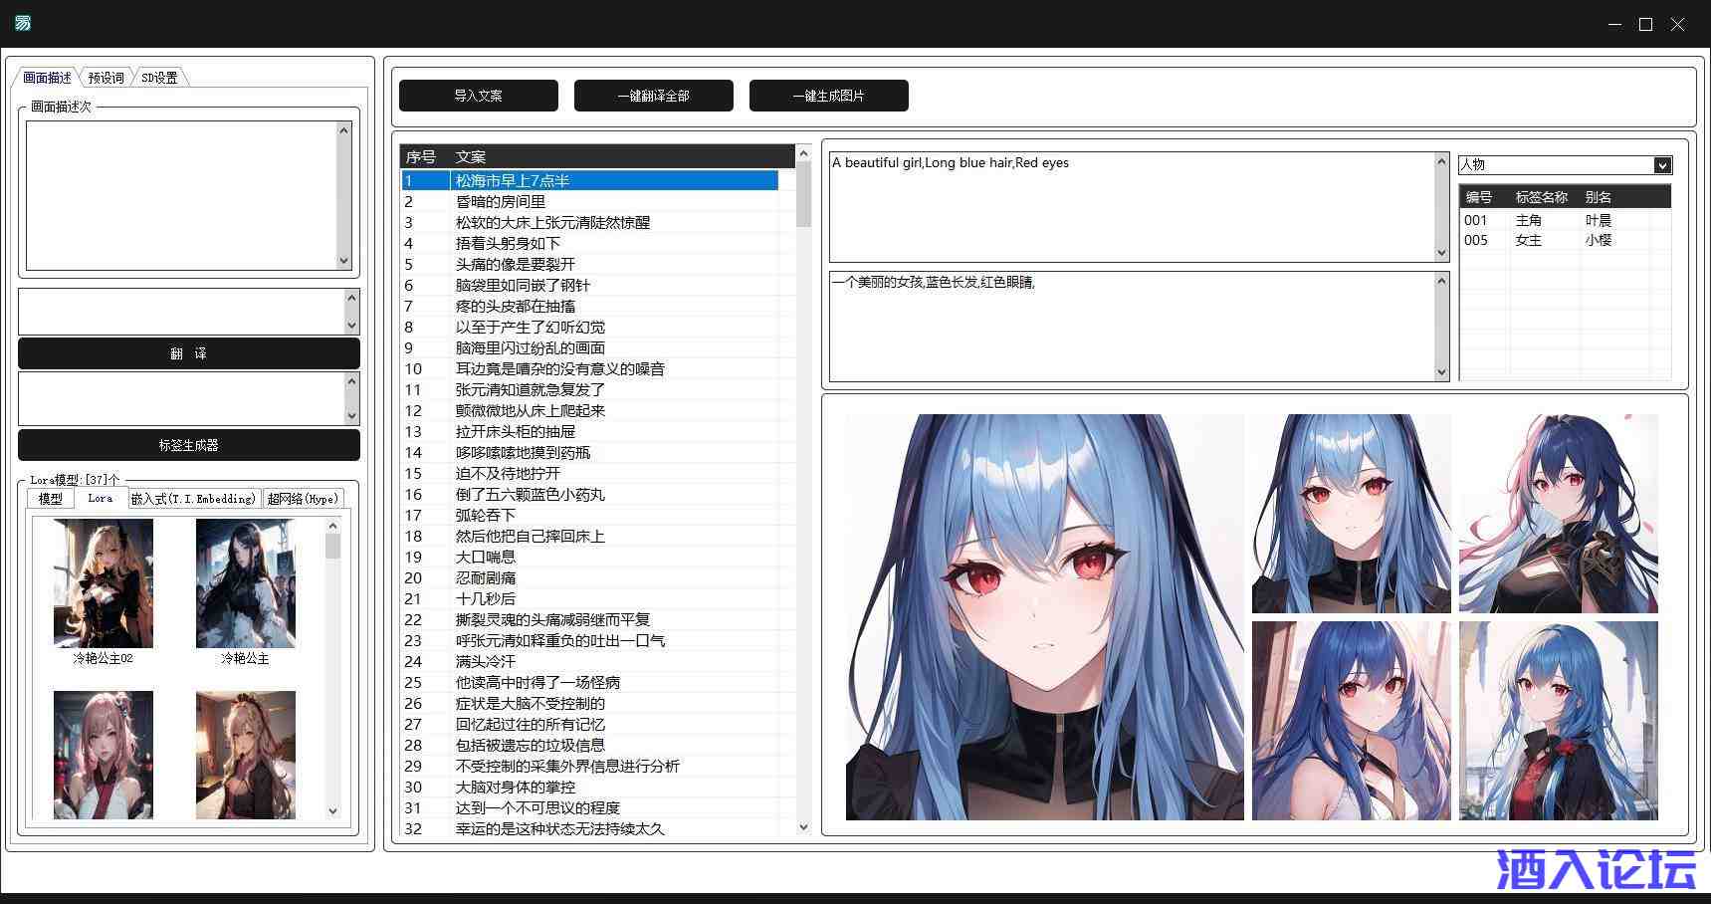Open the SD设置 tab
The width and height of the screenshot is (1711, 904).
click(159, 78)
